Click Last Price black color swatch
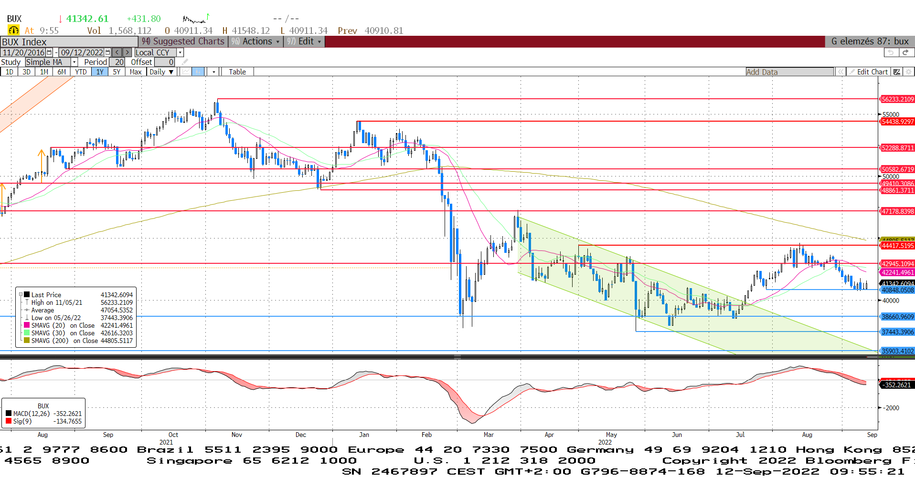This screenshot has width=915, height=498. pos(27,295)
